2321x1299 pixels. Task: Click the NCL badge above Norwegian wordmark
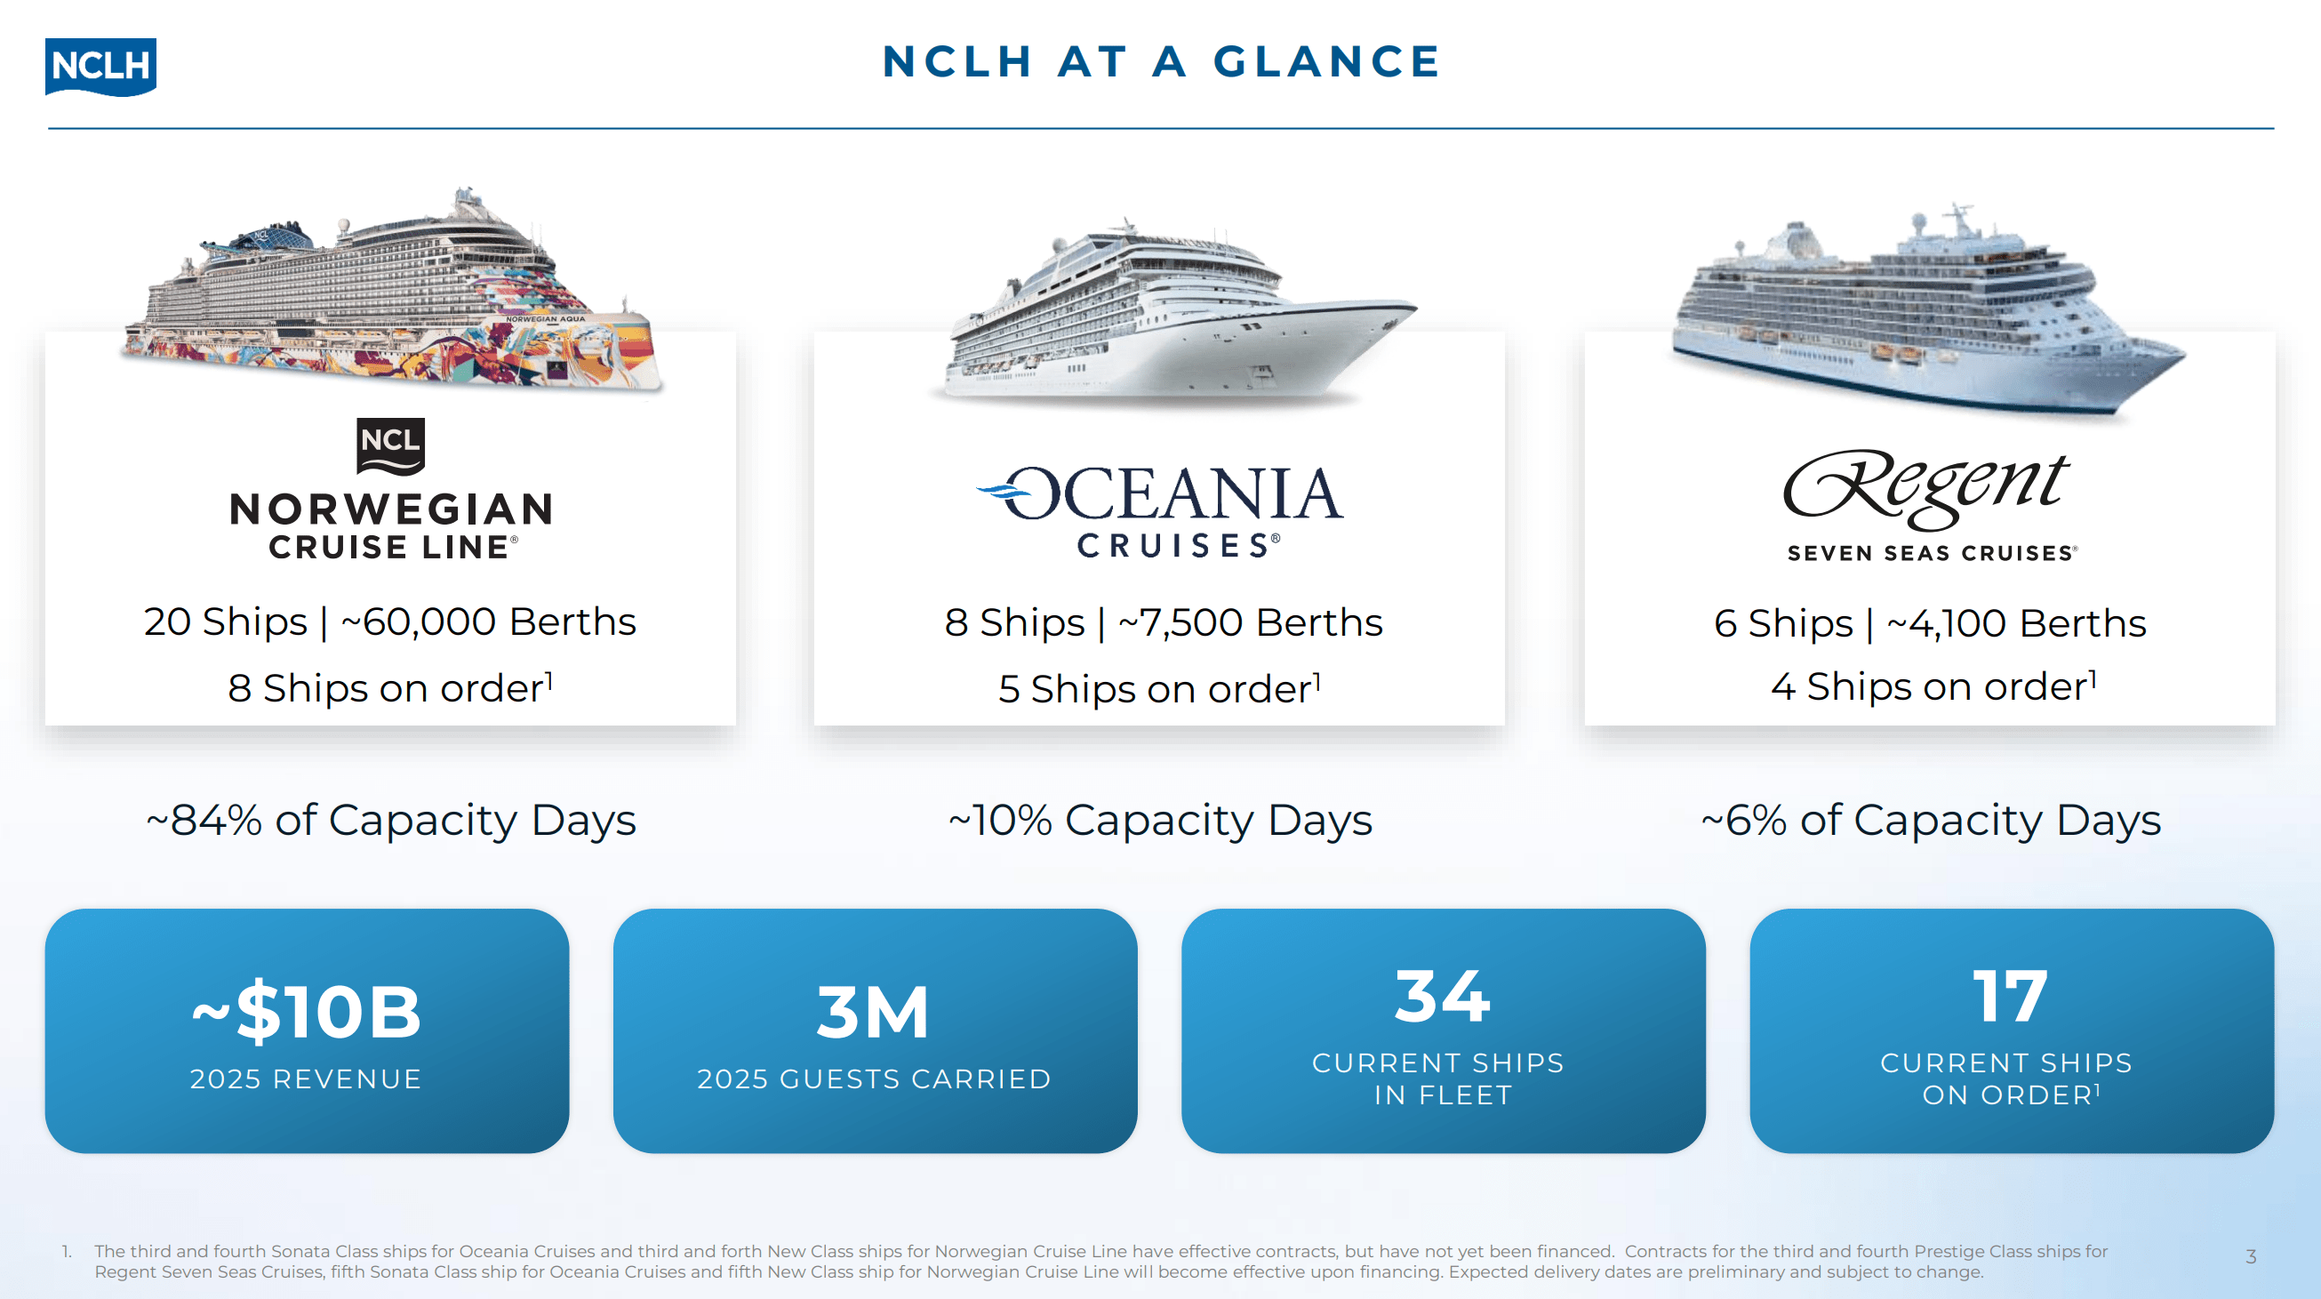[x=390, y=445]
